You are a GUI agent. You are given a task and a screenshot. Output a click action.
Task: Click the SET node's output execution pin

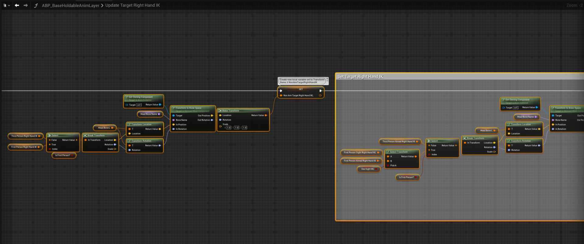click(x=320, y=91)
